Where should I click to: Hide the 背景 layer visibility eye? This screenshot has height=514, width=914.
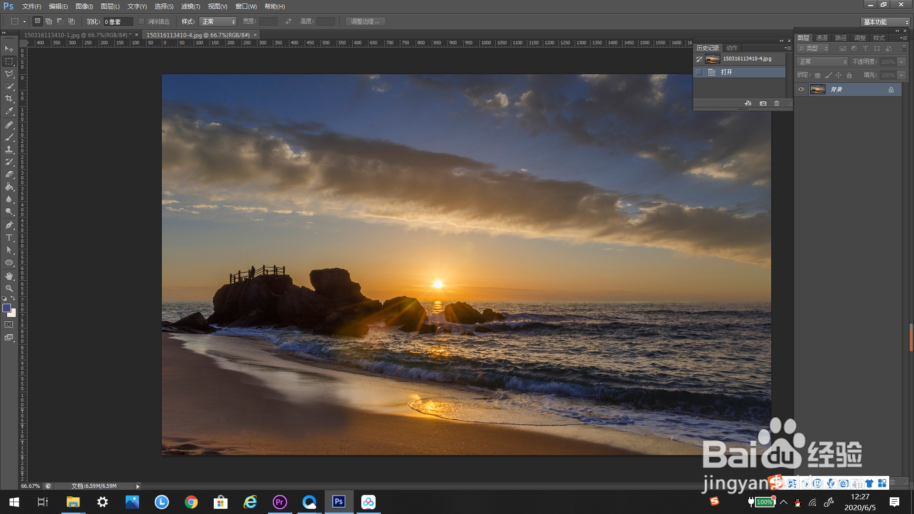pyautogui.click(x=801, y=89)
